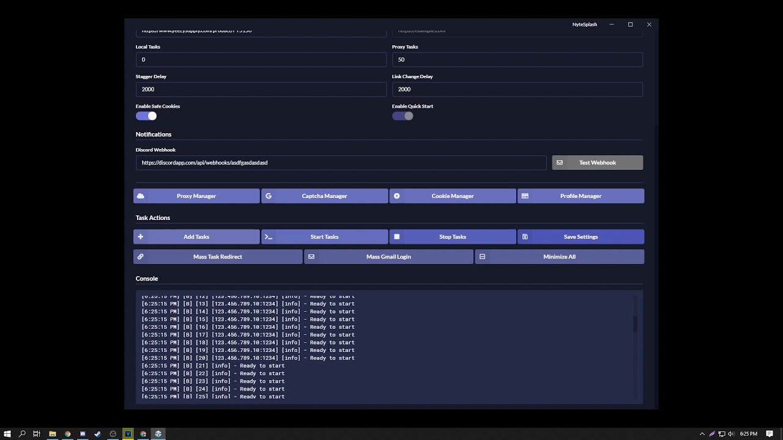Click console line for task [24]
The image size is (783, 440).
[213, 389]
